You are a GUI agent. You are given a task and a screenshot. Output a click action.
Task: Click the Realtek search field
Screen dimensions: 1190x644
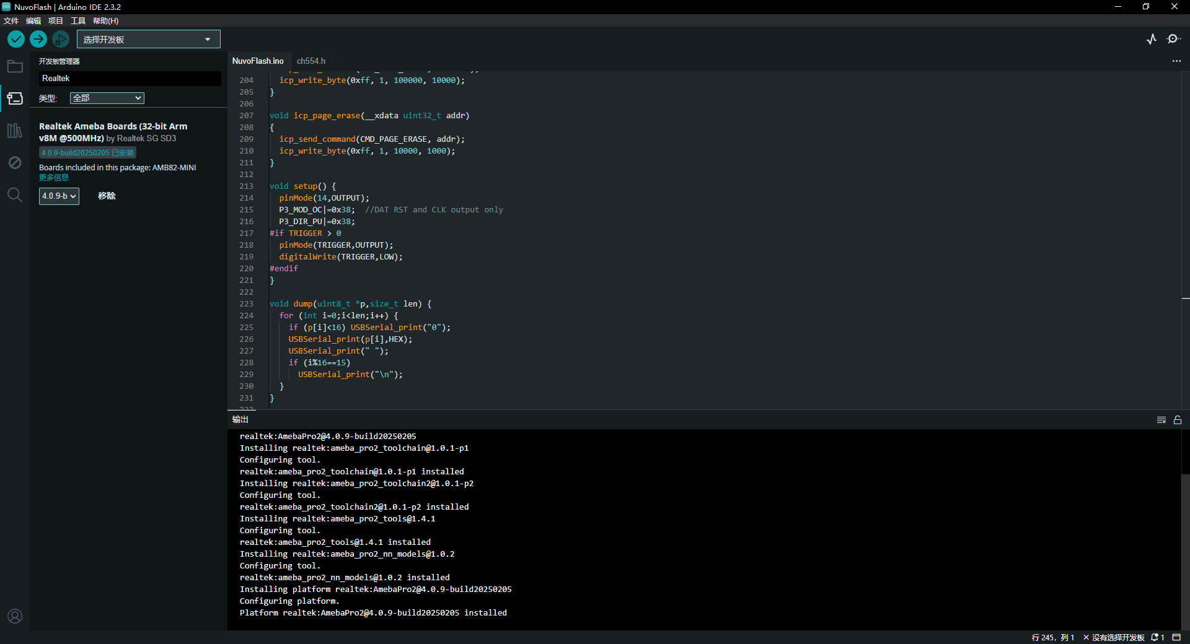pos(130,78)
